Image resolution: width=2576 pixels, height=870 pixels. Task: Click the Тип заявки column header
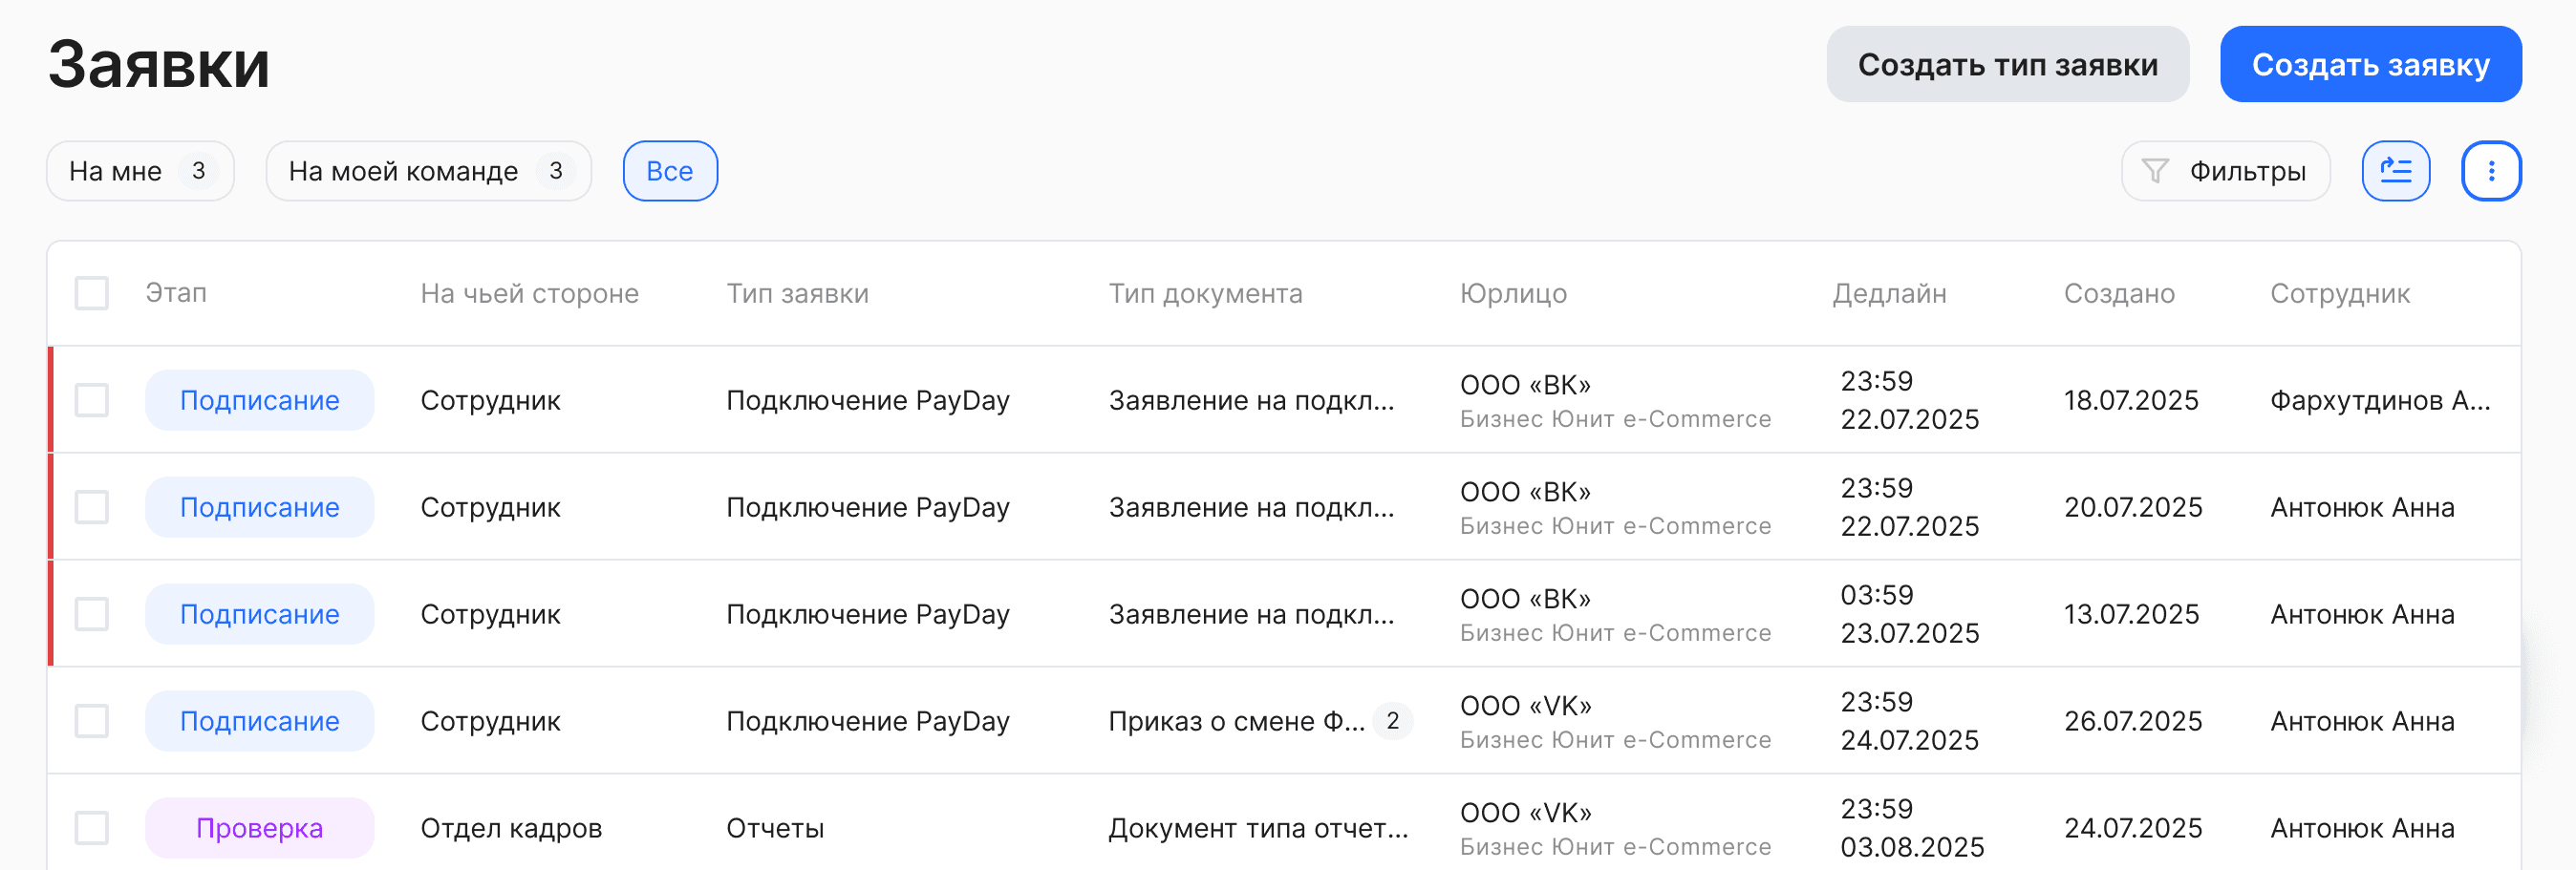[797, 293]
